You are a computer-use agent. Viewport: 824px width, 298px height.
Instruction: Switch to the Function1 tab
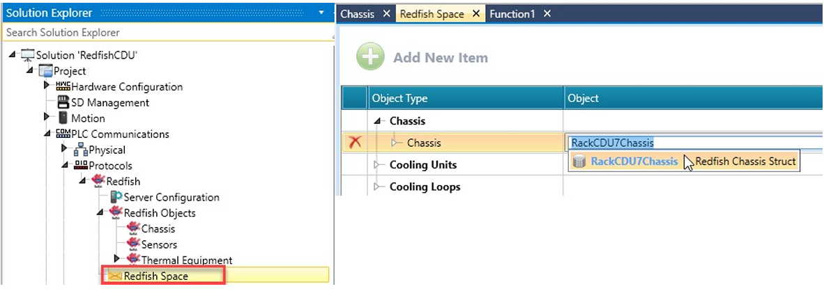click(512, 14)
